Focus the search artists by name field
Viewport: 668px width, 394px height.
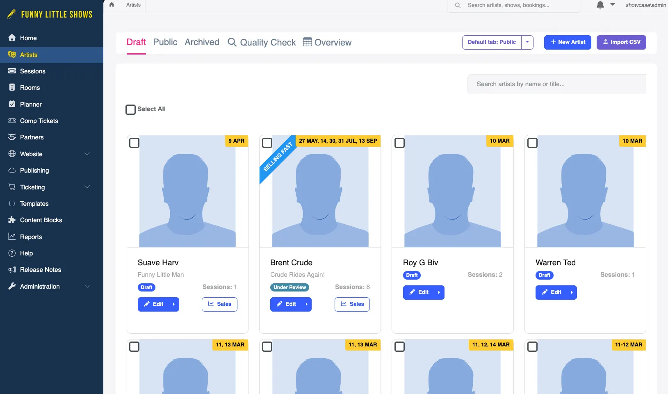(556, 84)
